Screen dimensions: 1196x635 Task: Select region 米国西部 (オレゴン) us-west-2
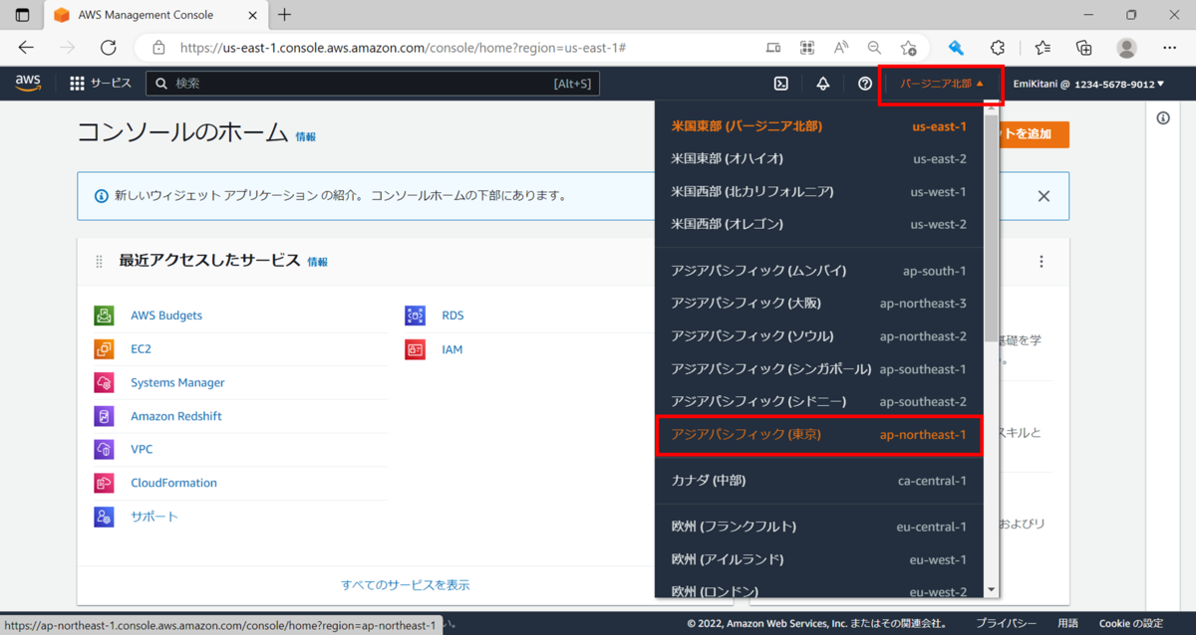click(x=819, y=225)
